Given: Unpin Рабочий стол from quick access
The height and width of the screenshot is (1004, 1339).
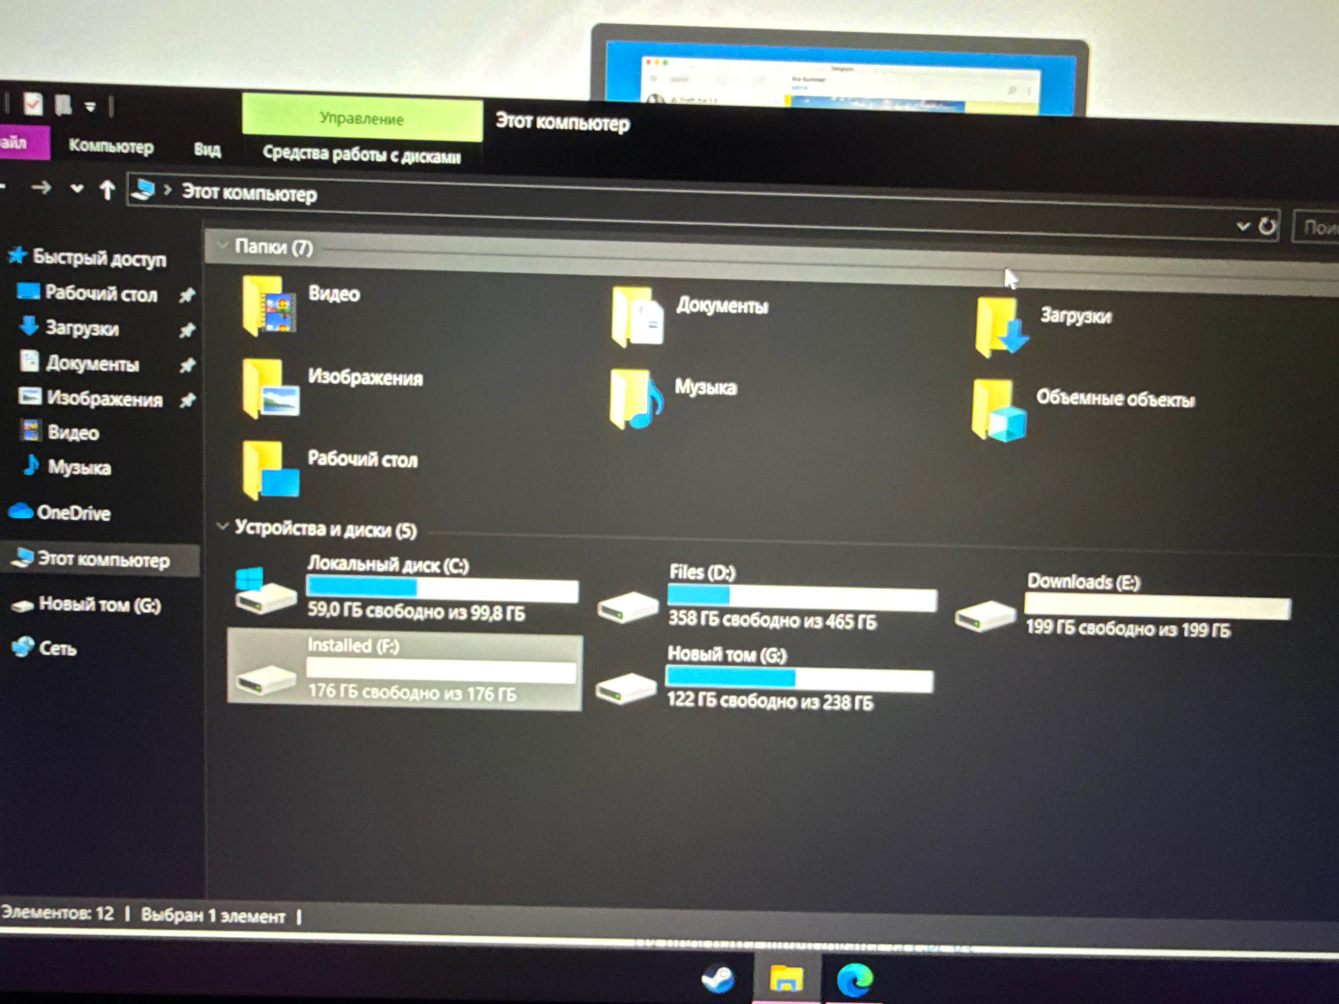Looking at the screenshot, I should click(x=187, y=295).
